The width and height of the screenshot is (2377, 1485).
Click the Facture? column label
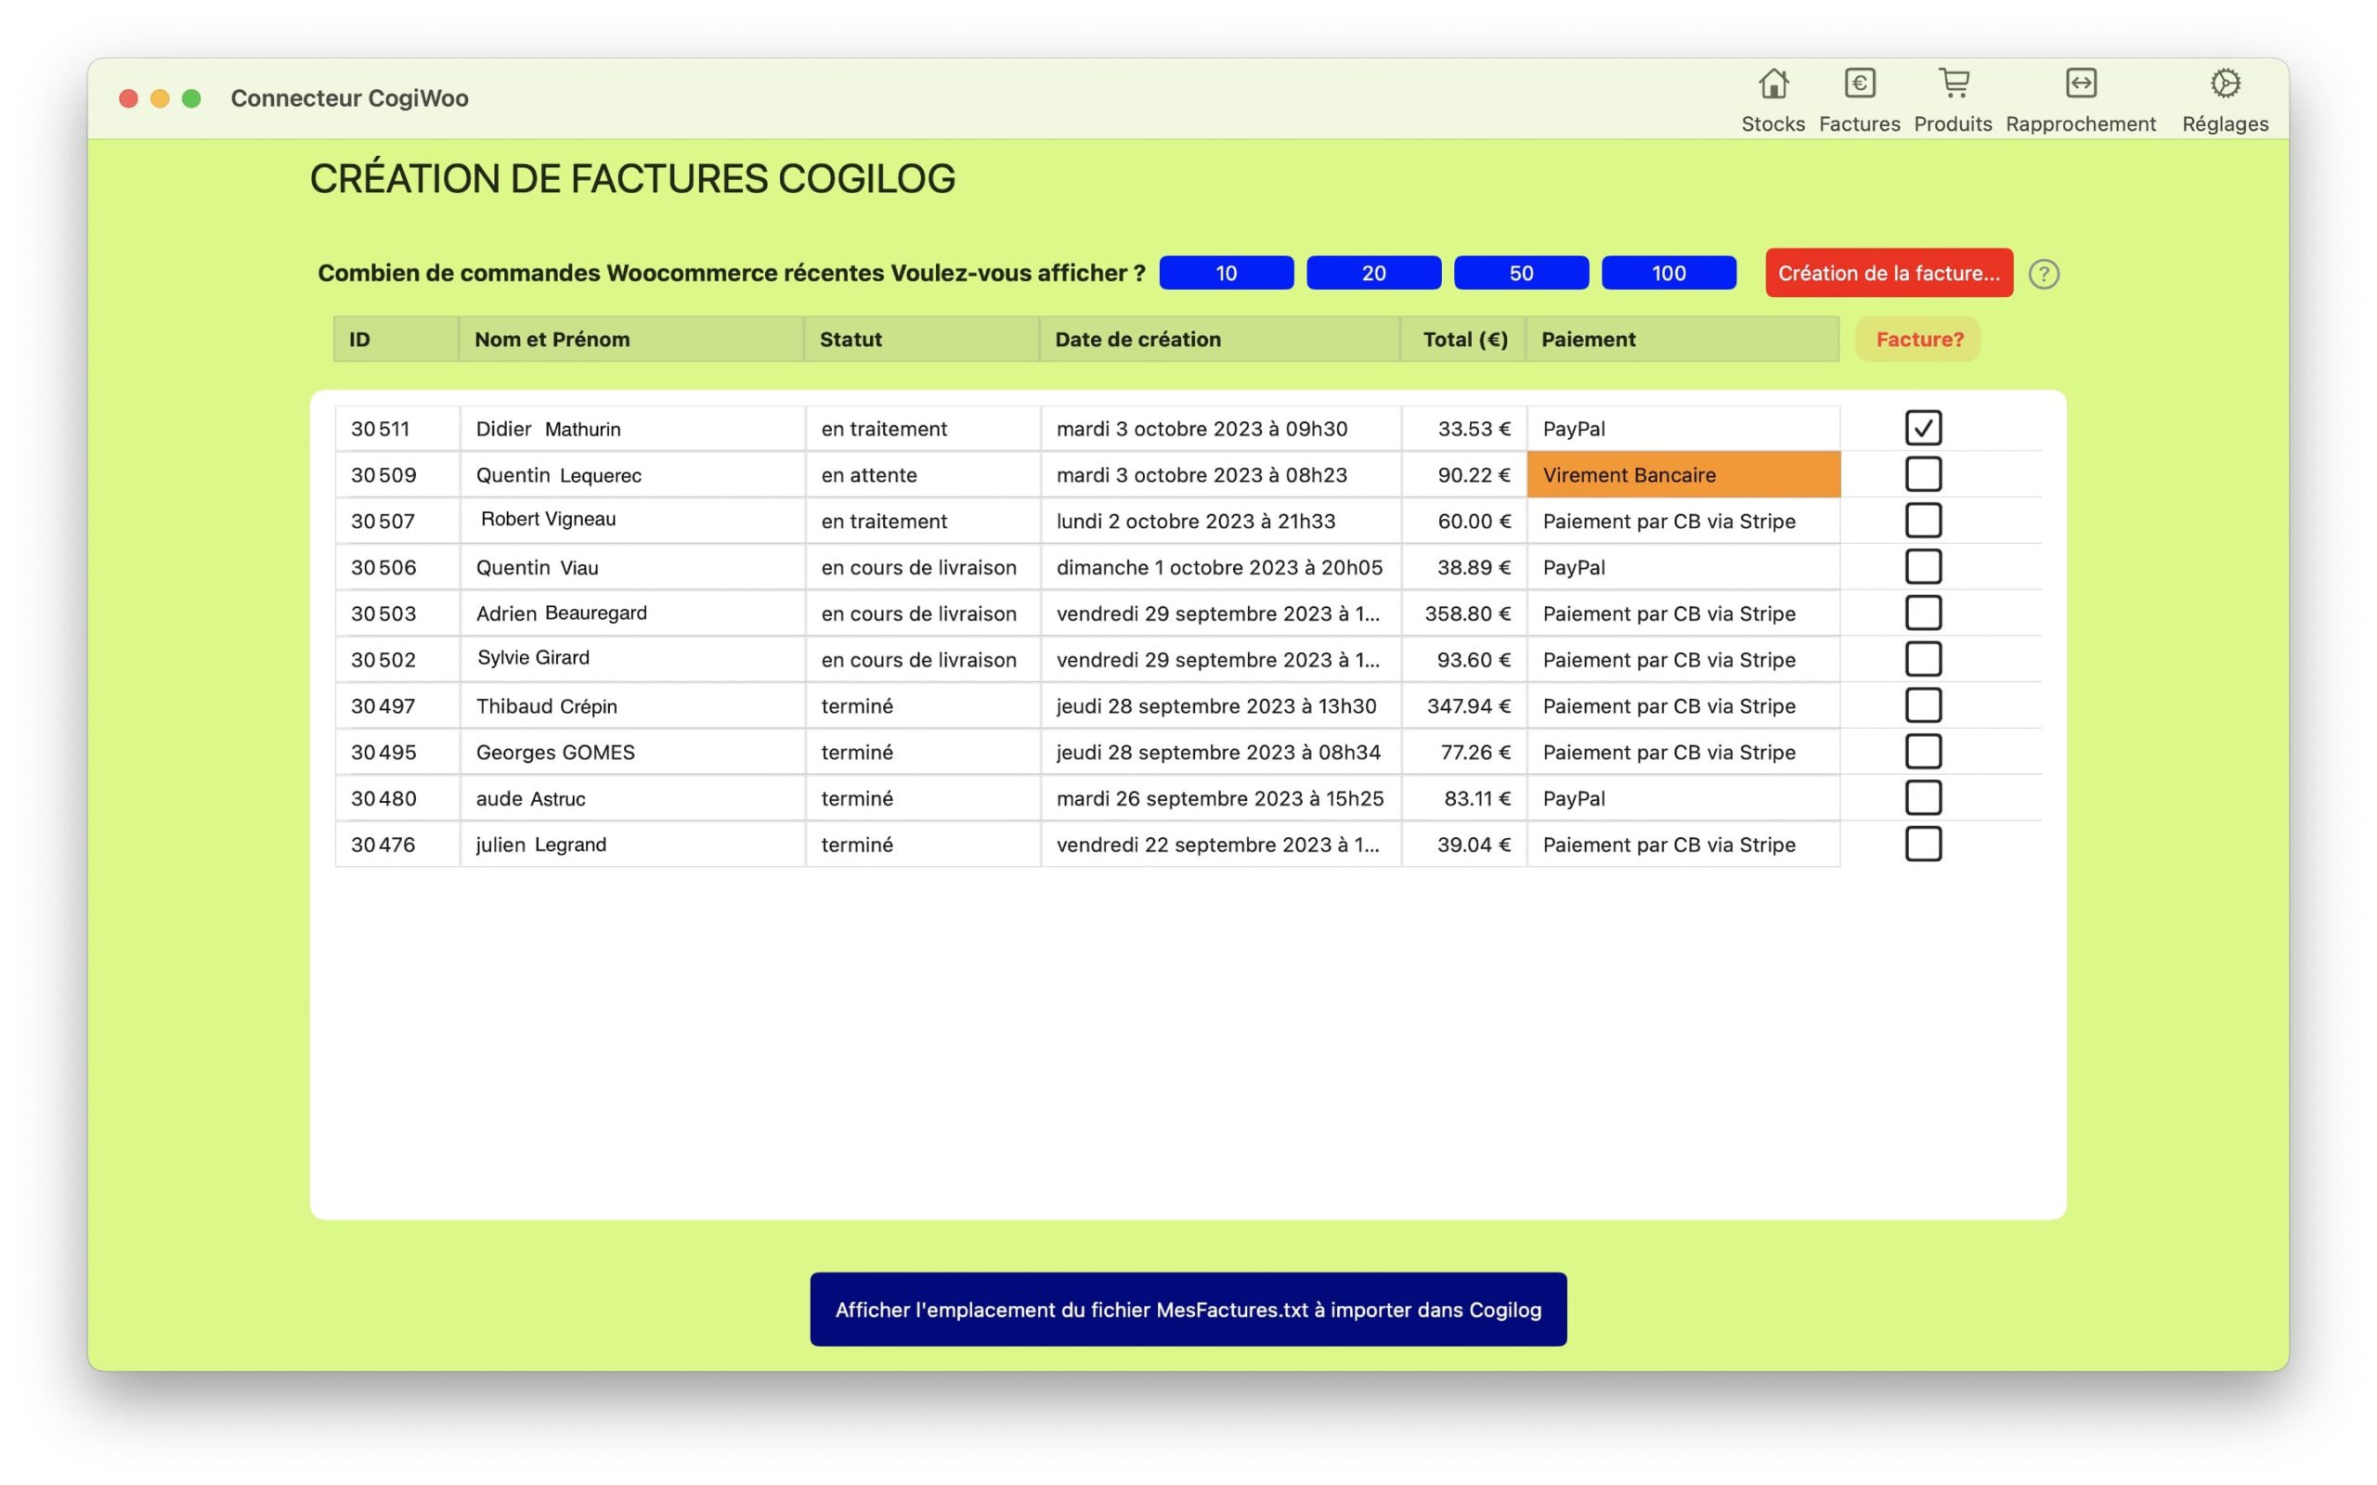[1917, 339]
